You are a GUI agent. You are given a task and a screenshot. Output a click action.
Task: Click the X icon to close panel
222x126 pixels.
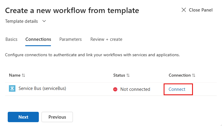tap(184, 10)
